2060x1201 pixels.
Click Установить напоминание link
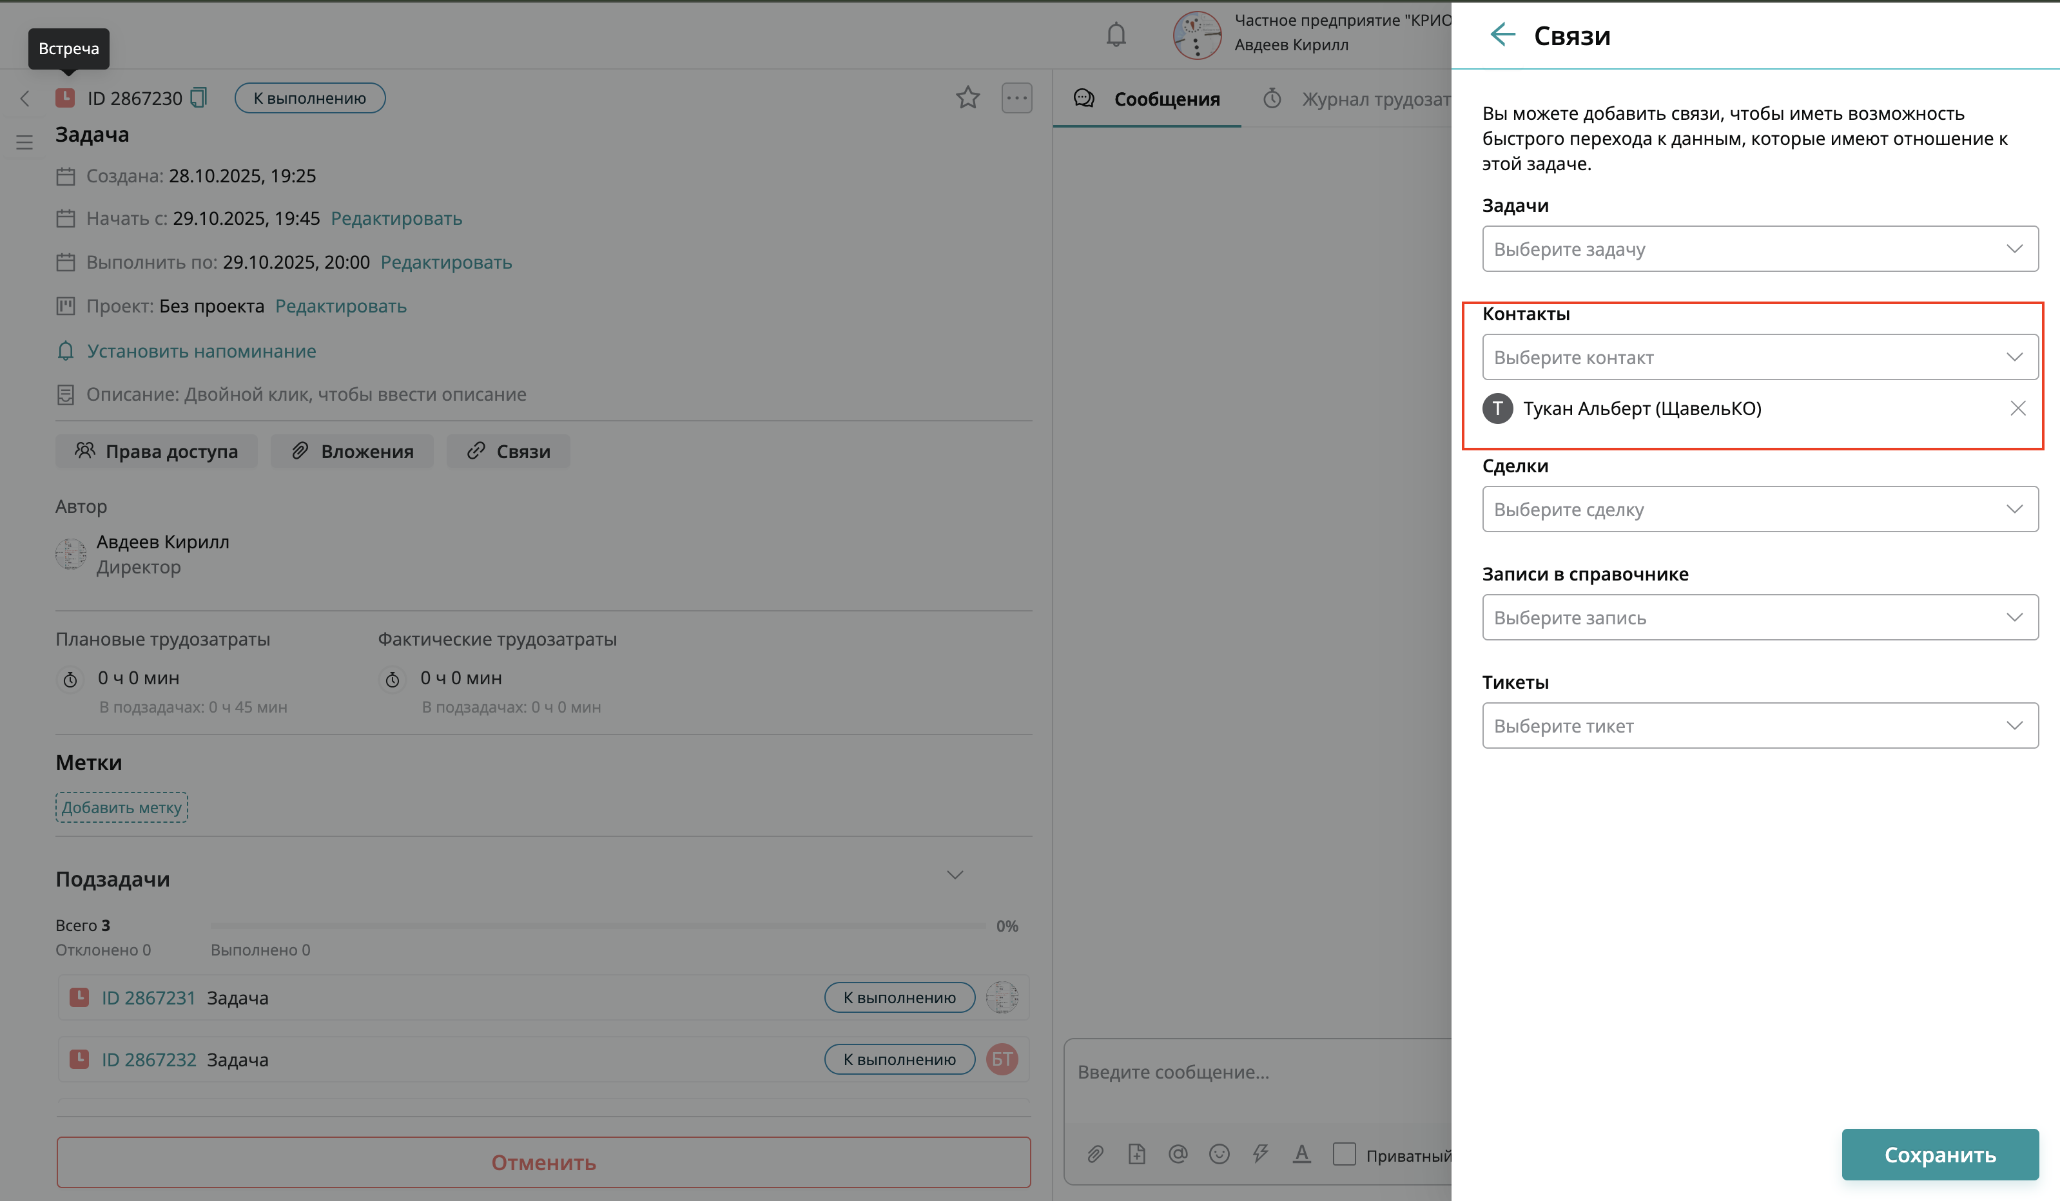(x=201, y=351)
